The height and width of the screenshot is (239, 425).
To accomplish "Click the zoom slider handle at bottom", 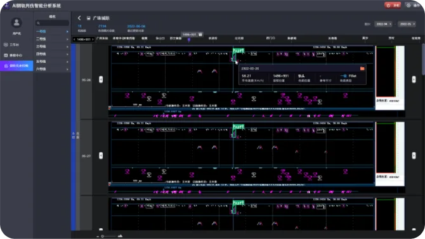I will pos(103,236).
